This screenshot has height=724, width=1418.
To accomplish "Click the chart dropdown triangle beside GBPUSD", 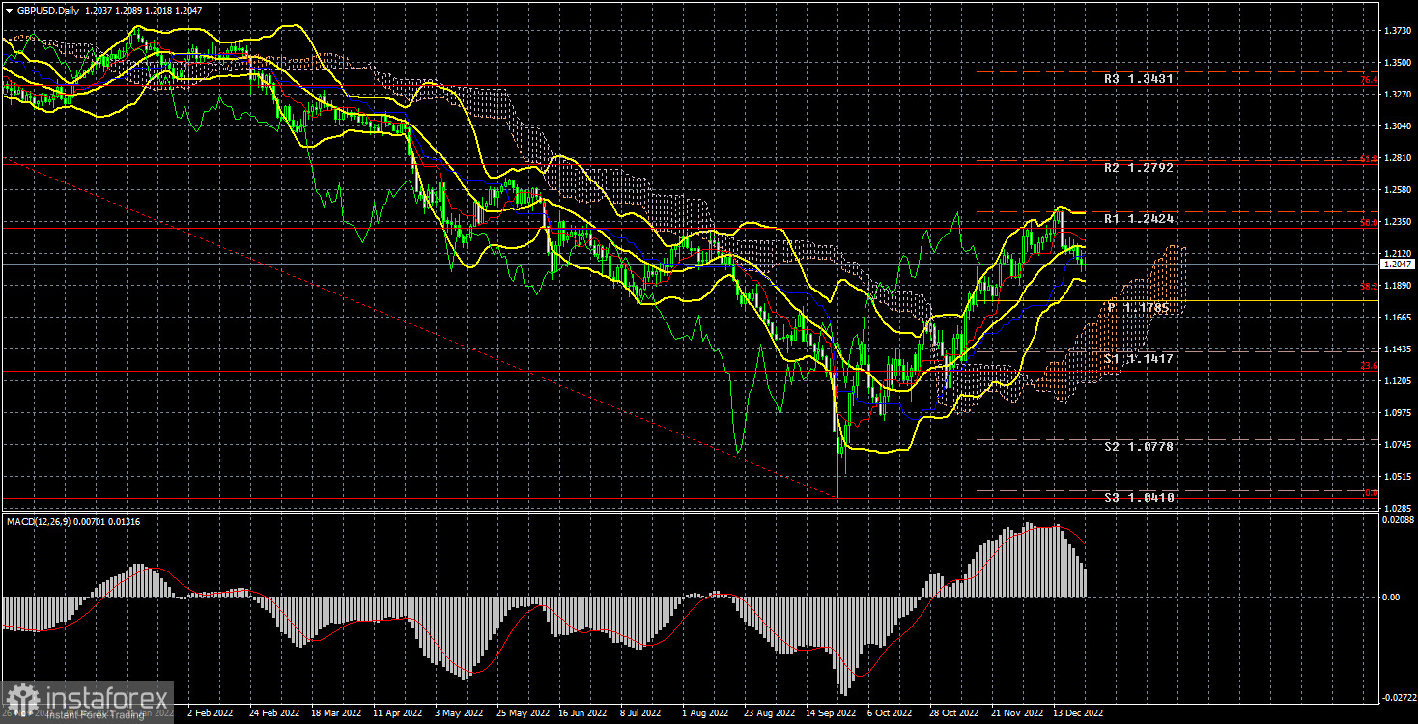I will click(x=9, y=9).
